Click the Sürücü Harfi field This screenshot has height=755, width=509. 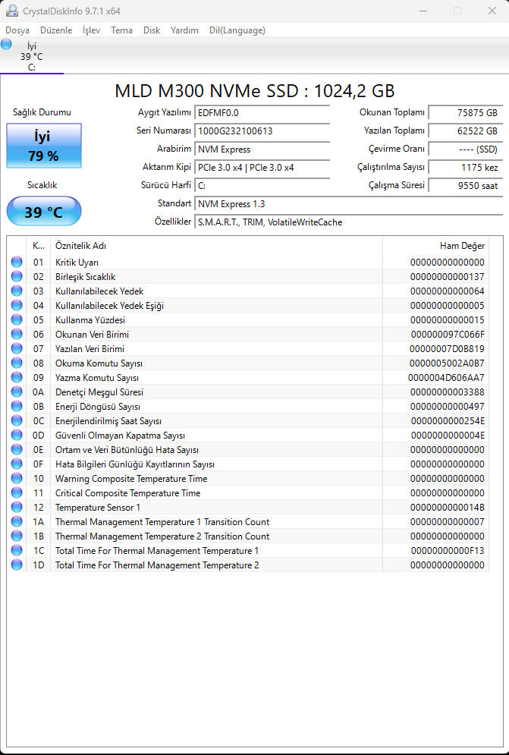click(262, 185)
